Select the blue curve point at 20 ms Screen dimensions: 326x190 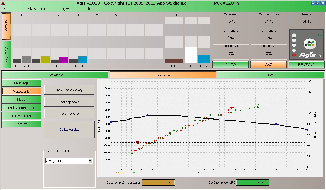click(x=307, y=130)
